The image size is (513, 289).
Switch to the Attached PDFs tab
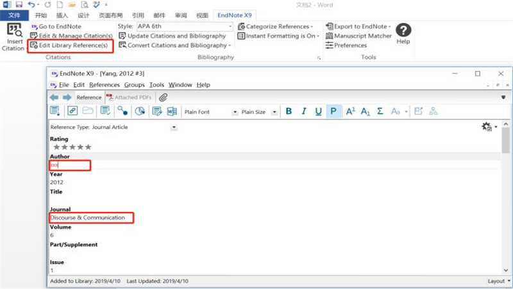click(130, 97)
